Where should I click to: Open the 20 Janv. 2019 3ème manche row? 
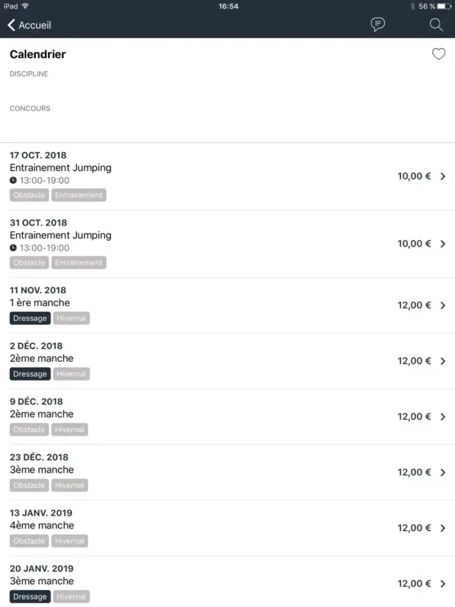click(227, 582)
